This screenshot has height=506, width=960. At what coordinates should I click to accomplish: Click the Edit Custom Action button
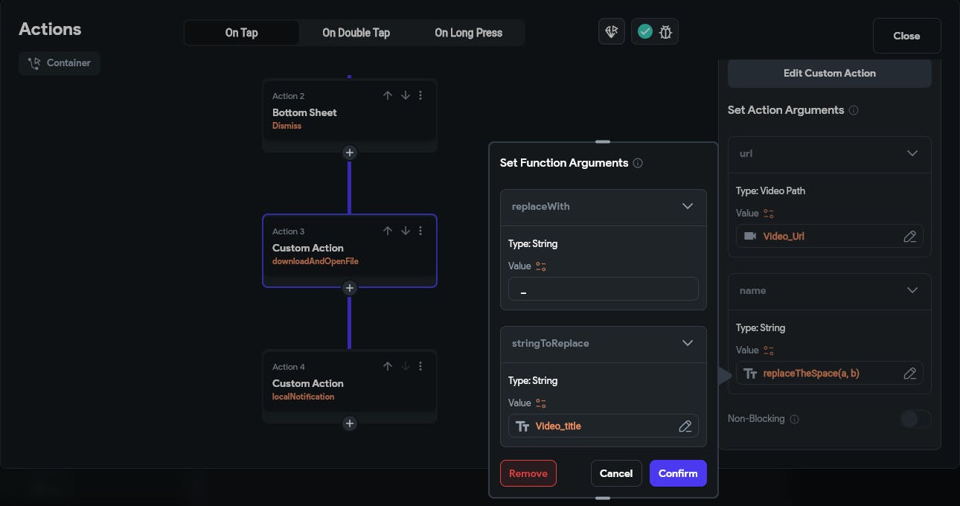pos(829,73)
